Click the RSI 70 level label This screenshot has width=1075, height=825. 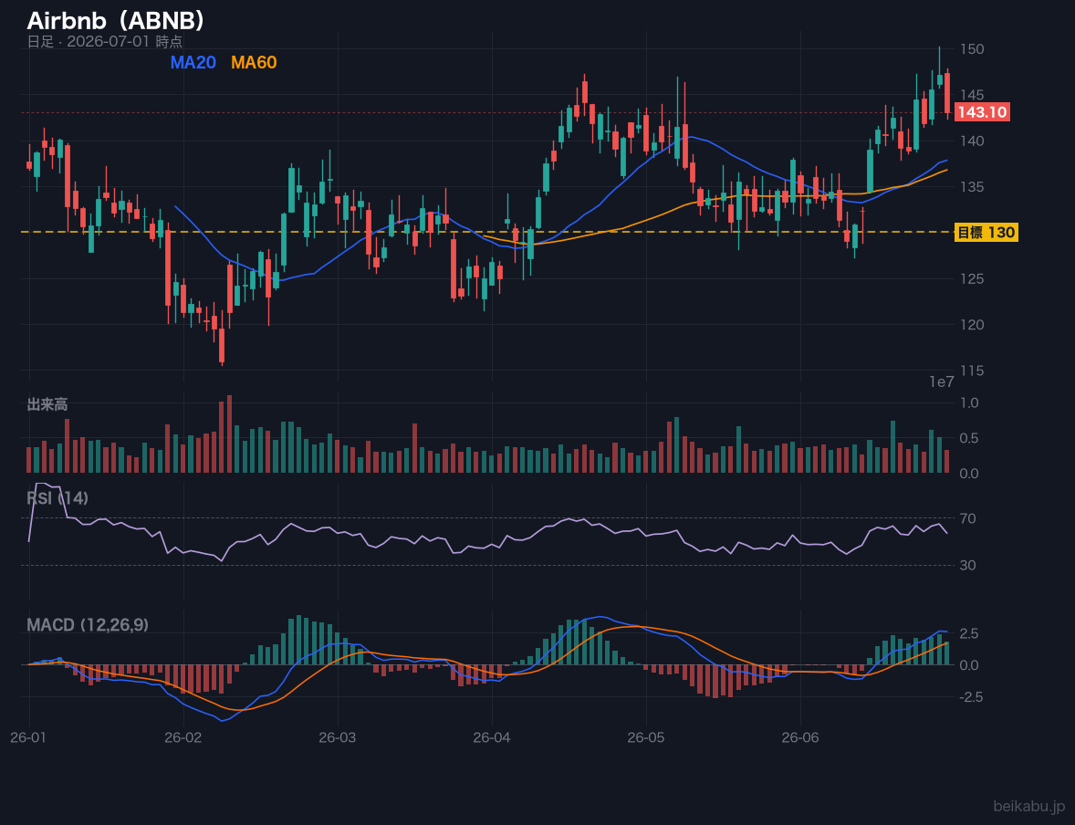point(967,518)
